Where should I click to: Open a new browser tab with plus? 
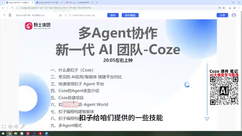point(97,3)
